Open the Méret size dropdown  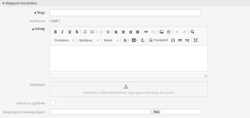[x=111, y=40]
